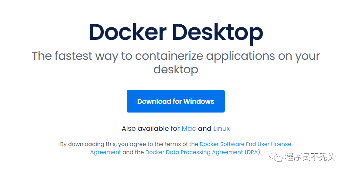Click the Download for Windows button
Screen dimensions: 347x172
click(176, 101)
